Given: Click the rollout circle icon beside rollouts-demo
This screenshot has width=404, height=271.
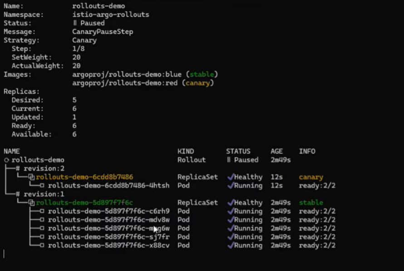Looking at the screenshot, I should click(x=6, y=160).
